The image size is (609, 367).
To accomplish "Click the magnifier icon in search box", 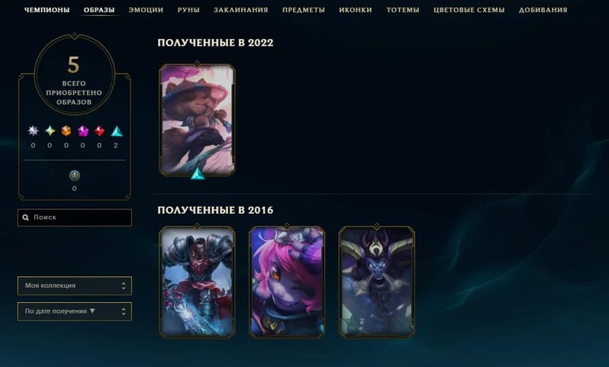I will (26, 217).
